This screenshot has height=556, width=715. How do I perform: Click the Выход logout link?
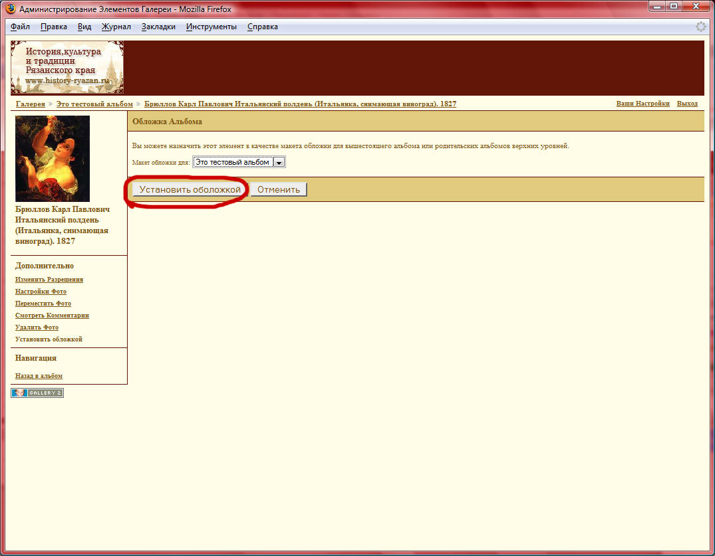[687, 104]
